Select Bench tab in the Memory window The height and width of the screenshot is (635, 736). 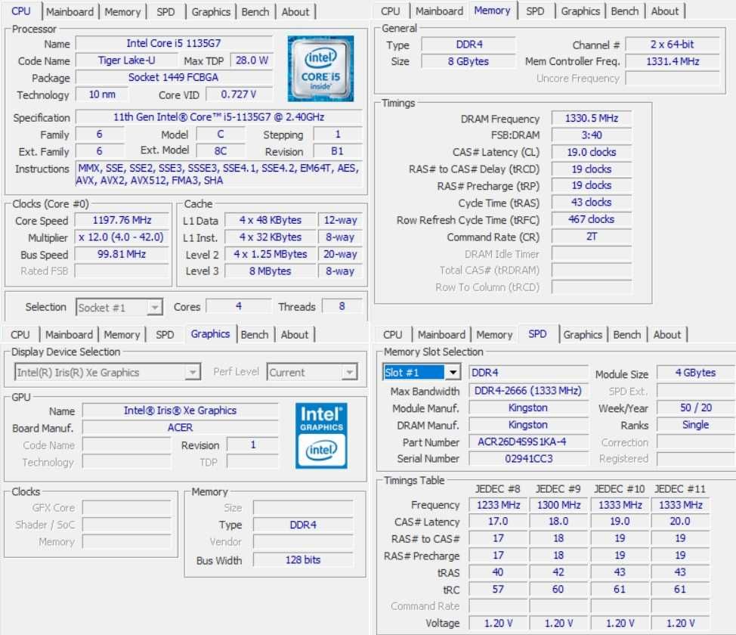coord(625,11)
